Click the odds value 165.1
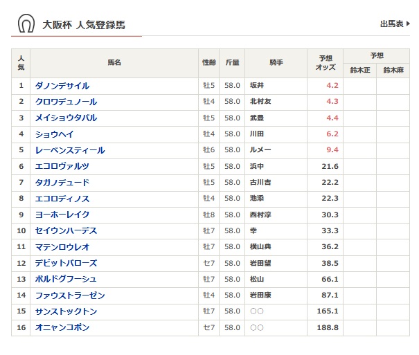419x355 pixels. [x=328, y=311]
